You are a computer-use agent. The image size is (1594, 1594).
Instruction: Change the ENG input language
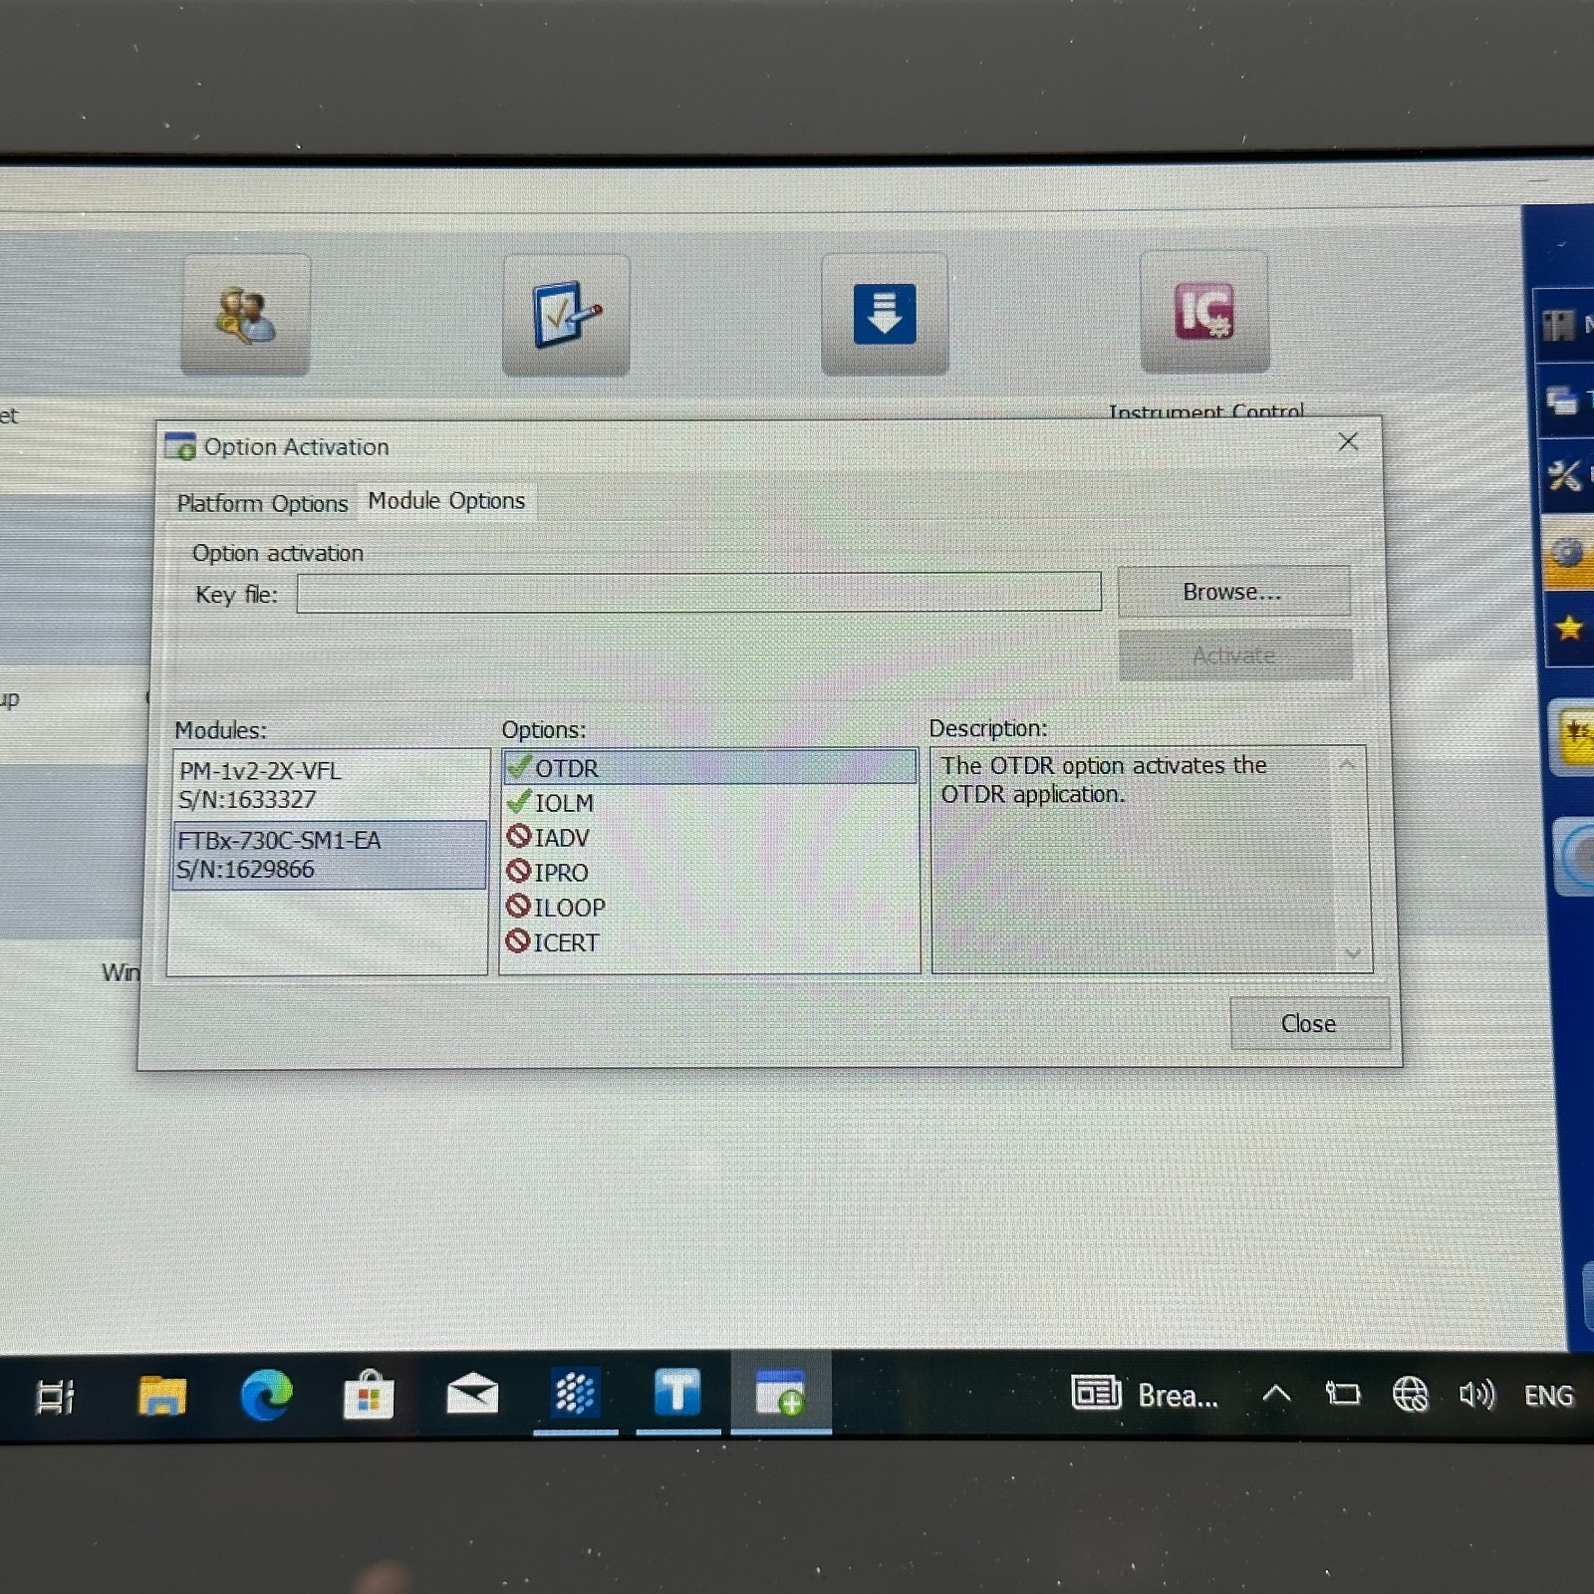click(x=1549, y=1395)
